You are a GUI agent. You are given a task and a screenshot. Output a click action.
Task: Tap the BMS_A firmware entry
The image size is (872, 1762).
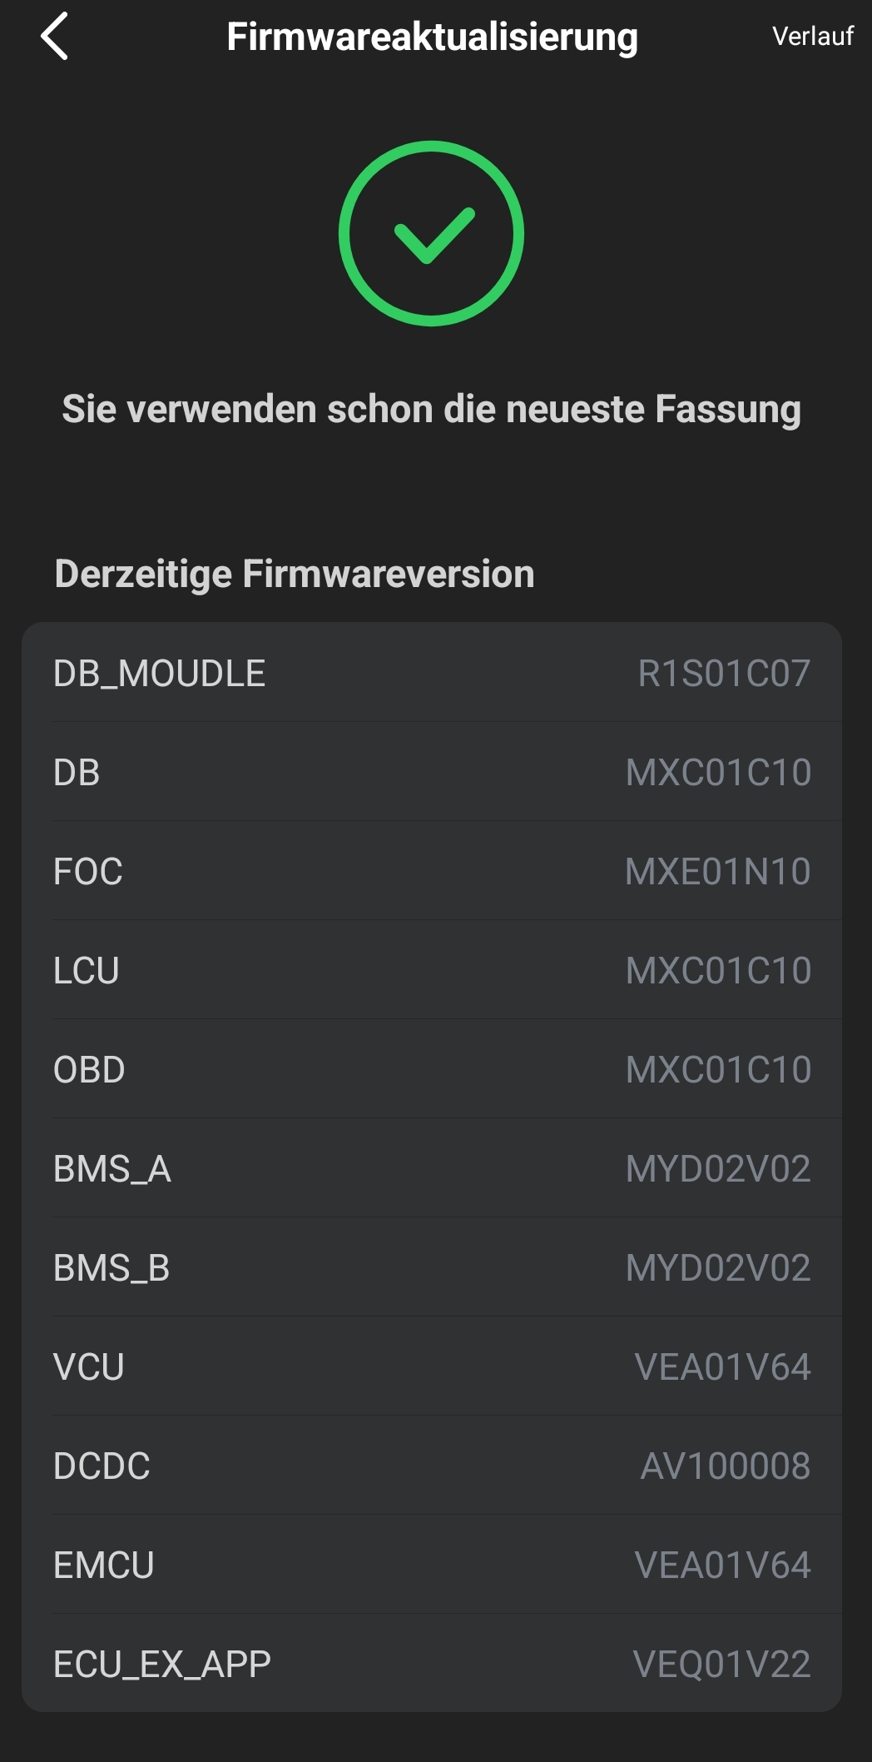point(431,1168)
